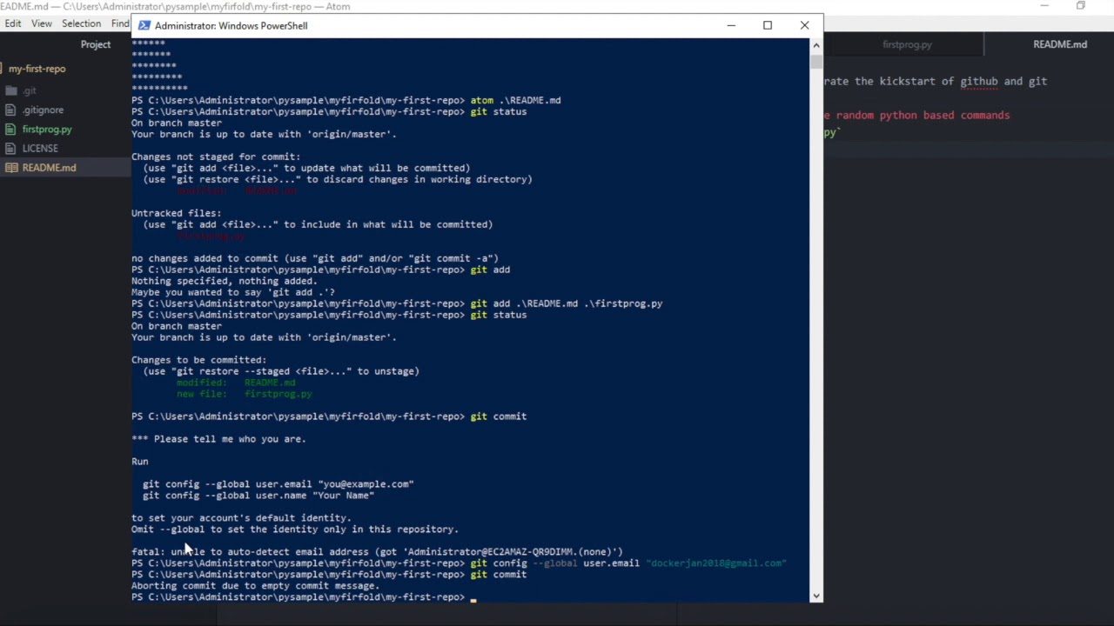Select the .gitignore file in tree

[x=43, y=110]
